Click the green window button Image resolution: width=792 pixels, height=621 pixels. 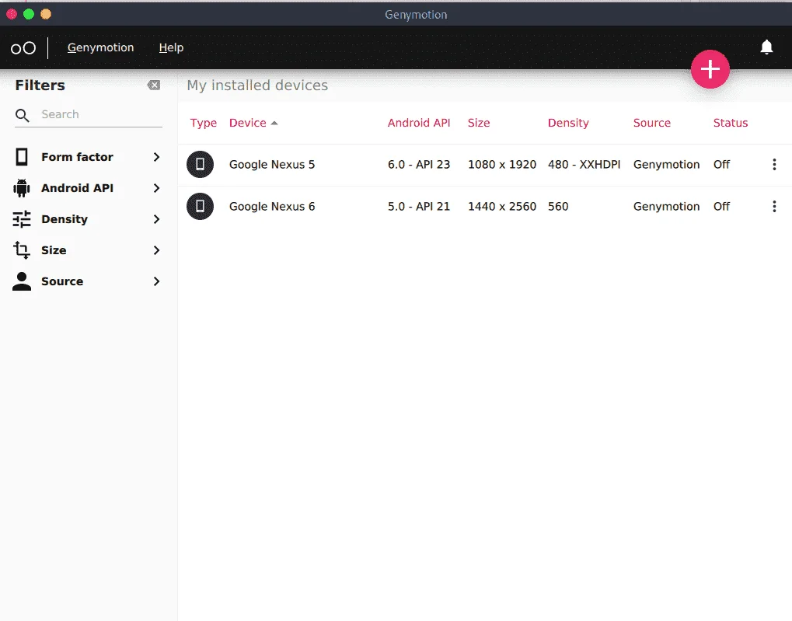(29, 14)
